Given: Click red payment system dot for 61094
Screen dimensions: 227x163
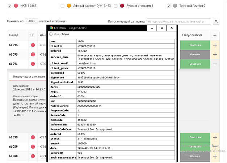Looking at the screenshot, I should 33,45.
